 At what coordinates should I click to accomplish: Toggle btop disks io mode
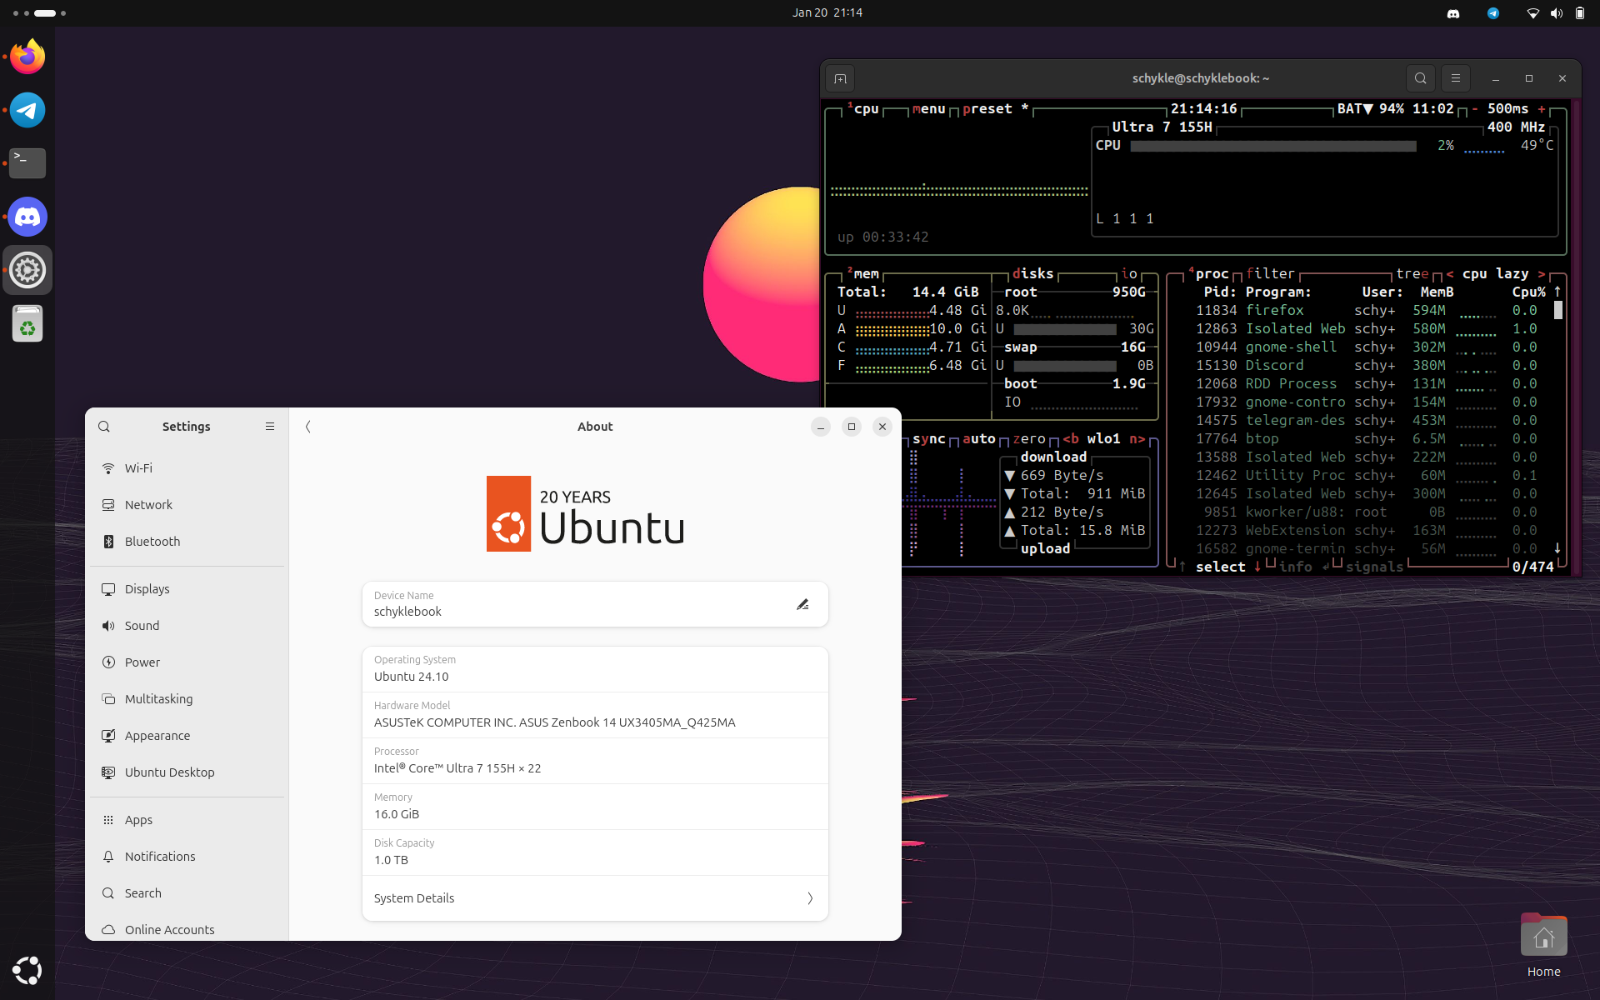pyautogui.click(x=1129, y=274)
